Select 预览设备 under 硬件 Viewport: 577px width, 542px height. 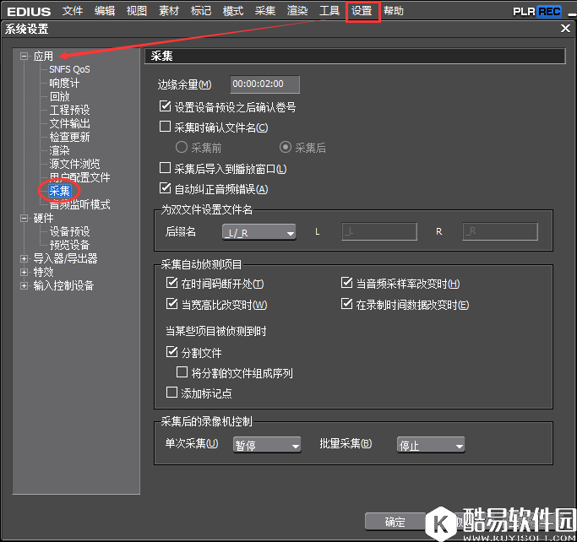[x=69, y=246]
